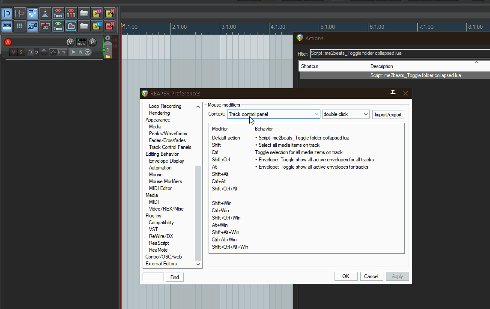
Task: Click the yellow S icon with red X
Action: point(109,13)
